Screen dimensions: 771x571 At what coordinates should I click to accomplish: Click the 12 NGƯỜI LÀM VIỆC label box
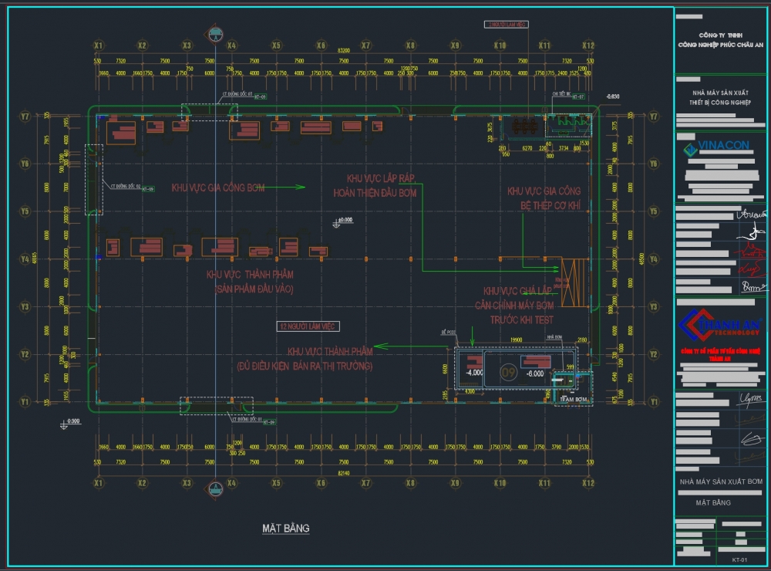[x=308, y=327]
